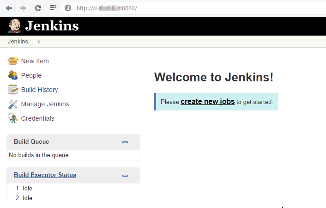
Task: Click the Manage Jenkins tools icon
Action: tap(13, 104)
